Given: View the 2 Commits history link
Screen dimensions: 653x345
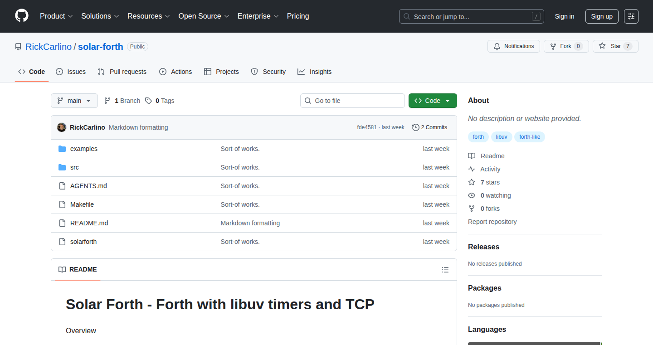Looking at the screenshot, I should point(429,127).
